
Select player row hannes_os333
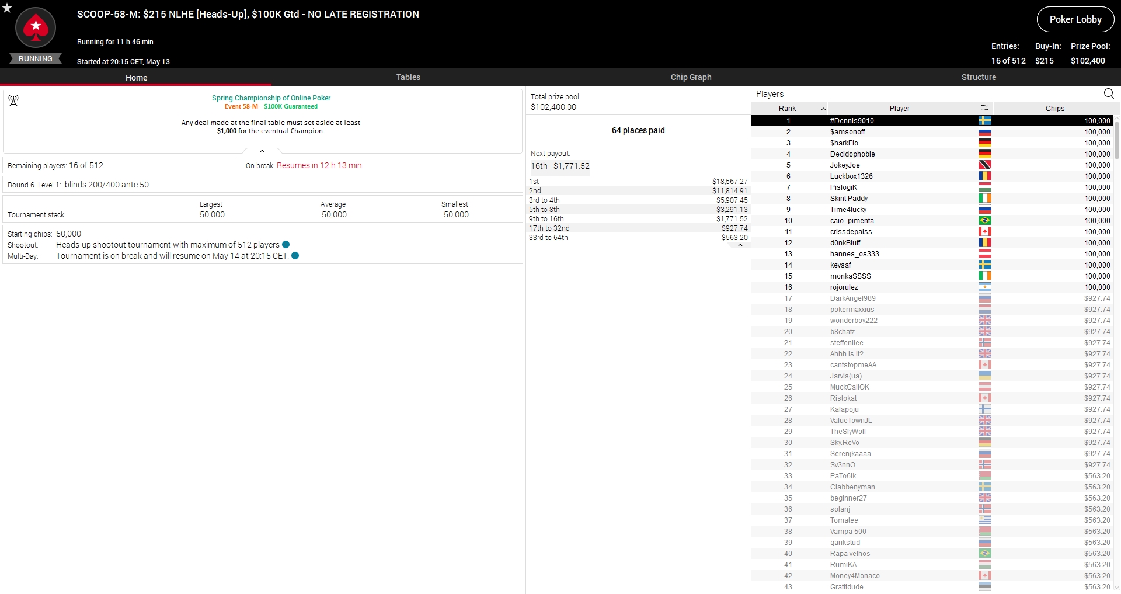click(x=932, y=254)
